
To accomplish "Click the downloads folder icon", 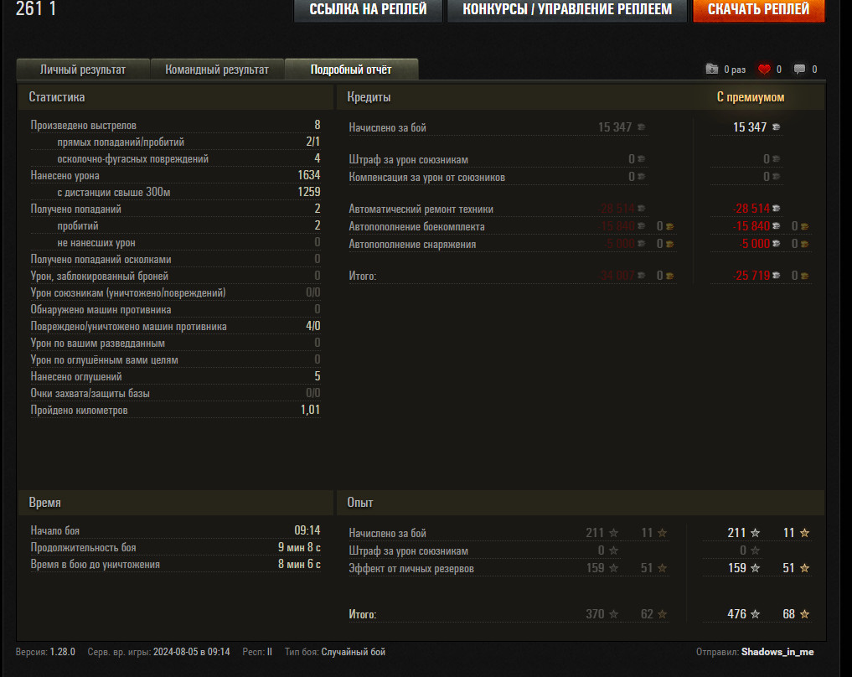I will [712, 69].
